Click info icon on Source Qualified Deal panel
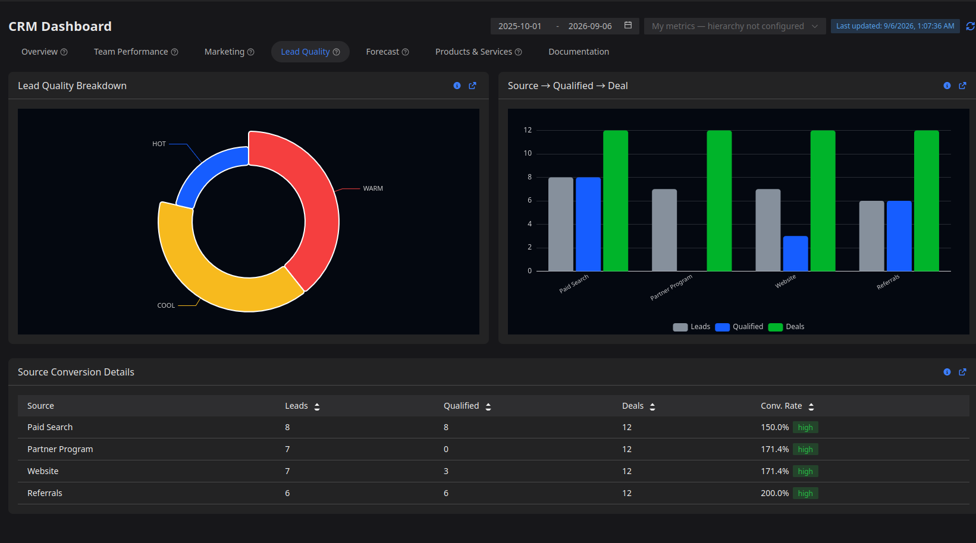The width and height of the screenshot is (976, 543). [947, 86]
